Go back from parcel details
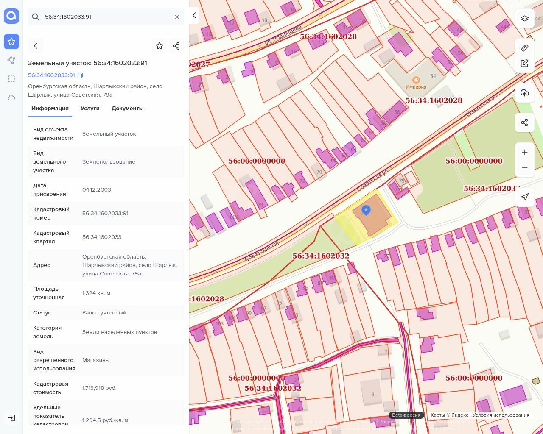Screen dimensions: 543x434 click(x=36, y=46)
